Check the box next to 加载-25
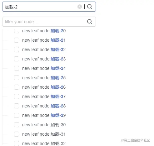Screen dimensions: 154x146 tap(17, 78)
